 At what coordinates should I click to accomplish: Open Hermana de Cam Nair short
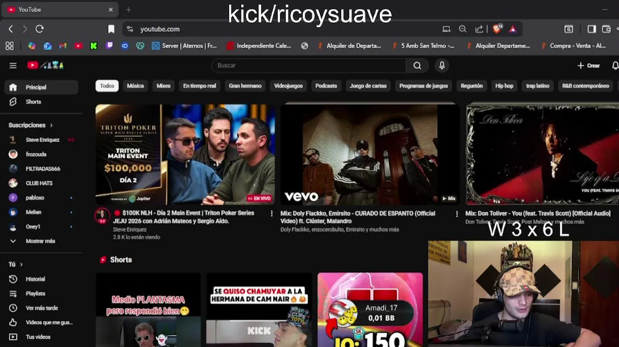(259, 310)
